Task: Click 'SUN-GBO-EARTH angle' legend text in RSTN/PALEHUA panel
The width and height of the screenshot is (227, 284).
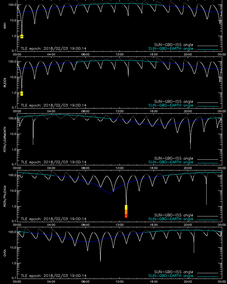Action: (171, 219)
